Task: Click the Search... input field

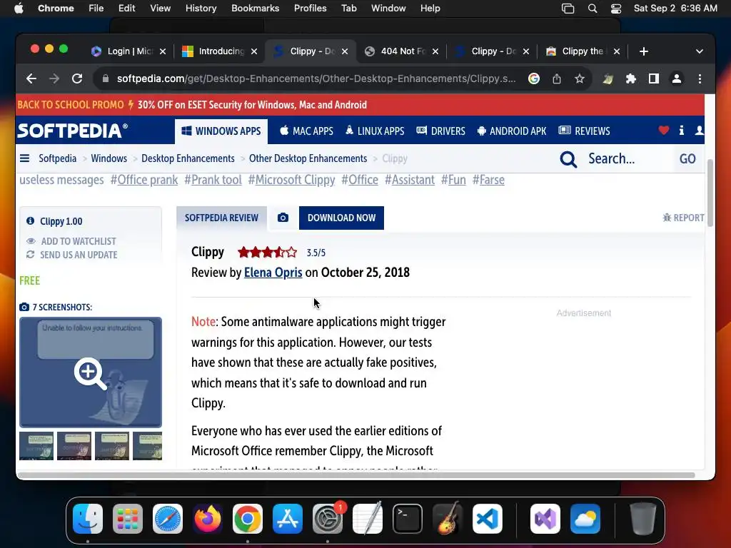Action: [x=627, y=159]
